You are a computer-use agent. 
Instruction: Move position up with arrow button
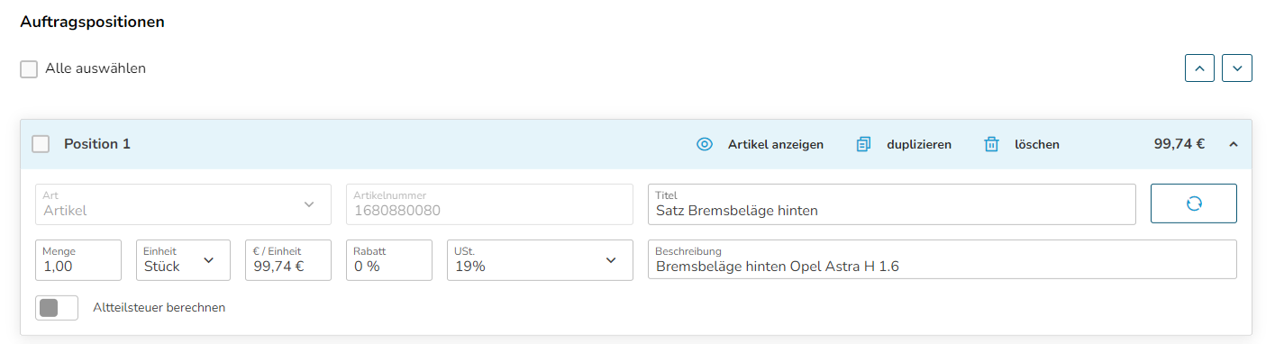(x=1199, y=68)
